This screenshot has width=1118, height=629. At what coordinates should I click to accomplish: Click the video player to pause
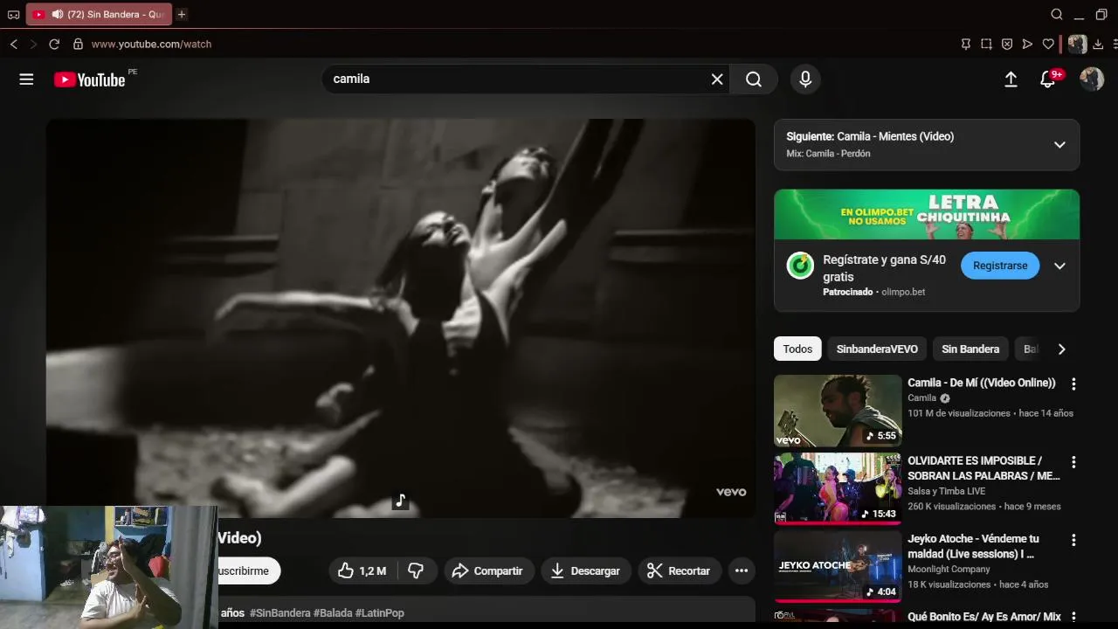400,318
